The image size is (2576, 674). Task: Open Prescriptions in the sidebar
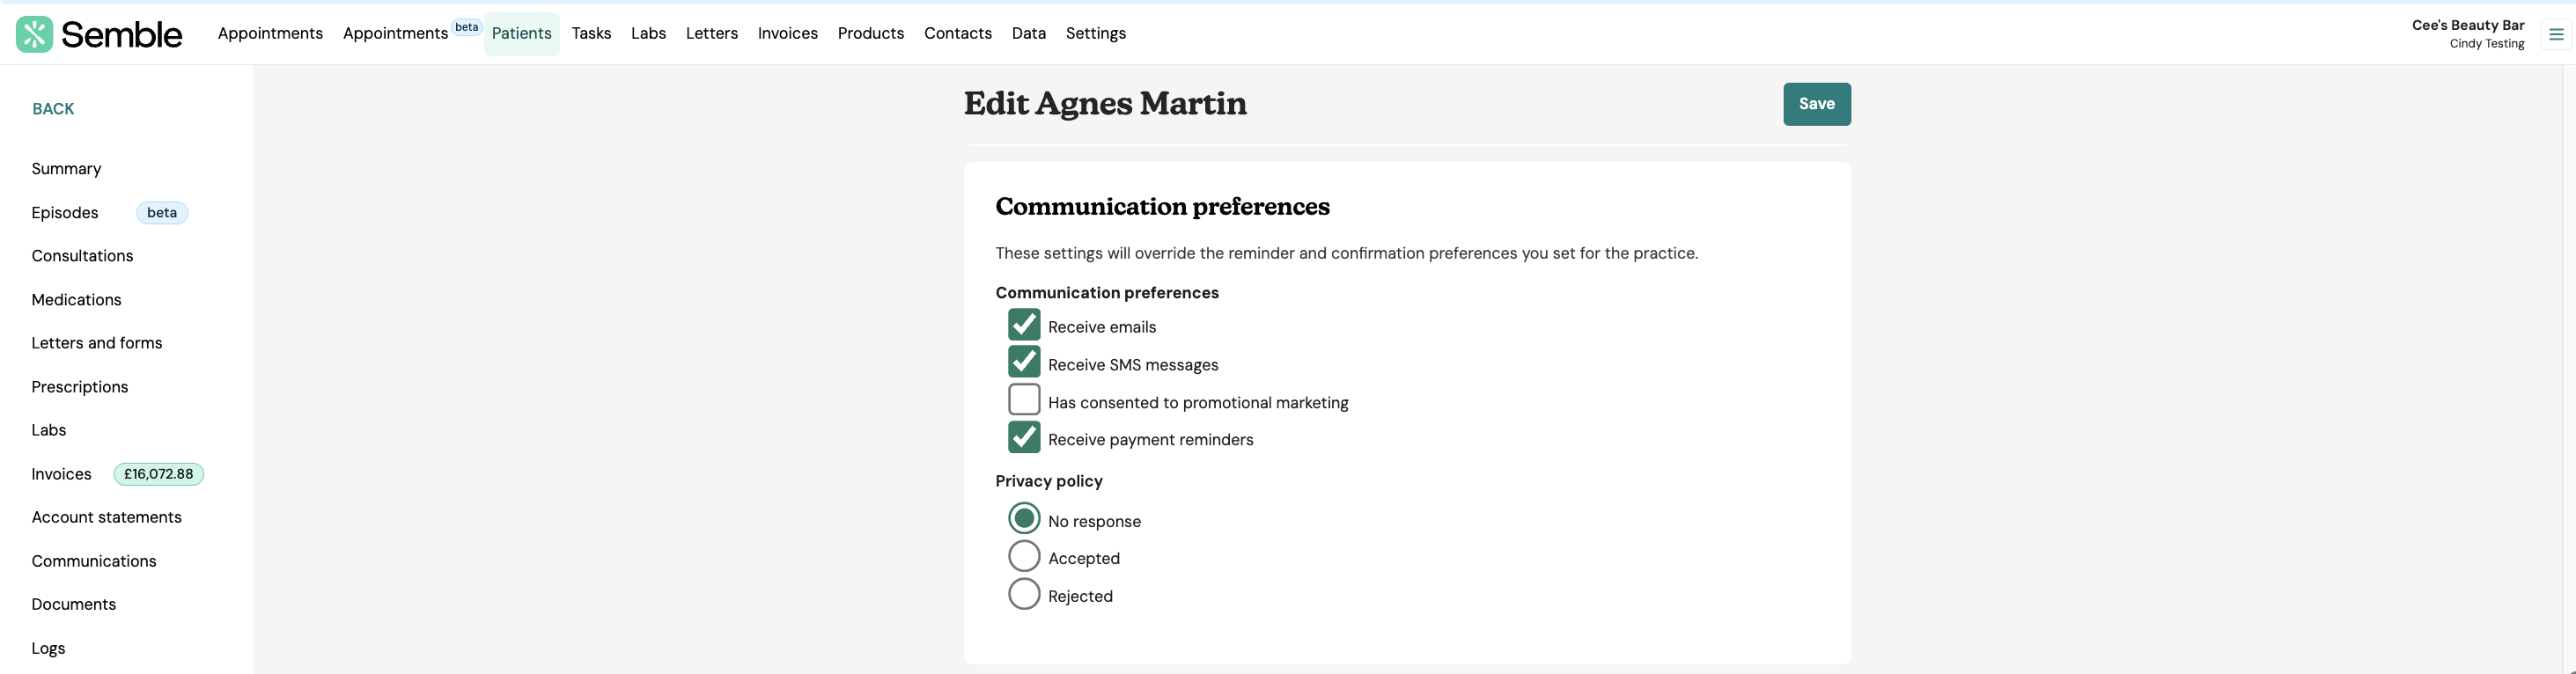click(x=80, y=387)
